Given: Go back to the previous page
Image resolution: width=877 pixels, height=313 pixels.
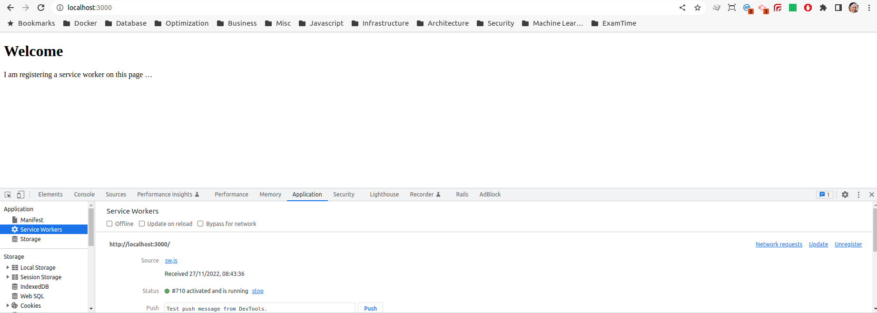Looking at the screenshot, I should tap(10, 8).
